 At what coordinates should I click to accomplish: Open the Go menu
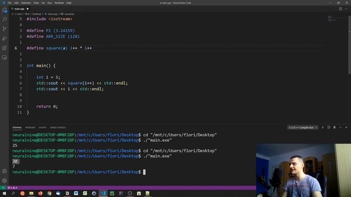point(43,3)
